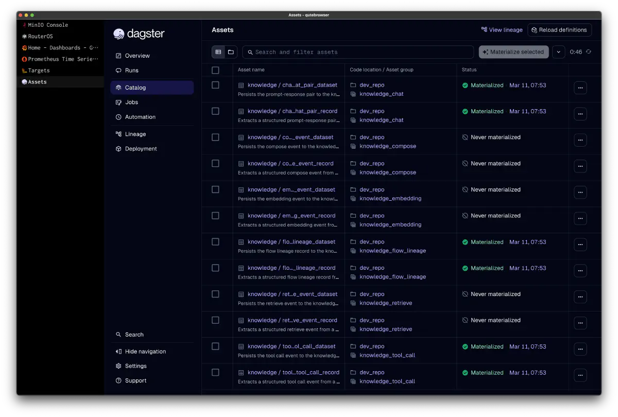Open more actions for cha...hat_pair_record
The width and height of the screenshot is (618, 417).
coord(580,114)
